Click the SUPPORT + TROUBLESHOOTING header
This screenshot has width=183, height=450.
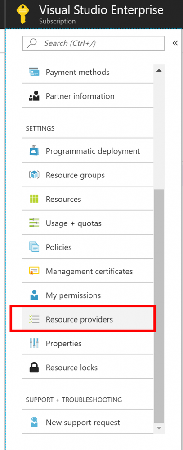pos(74,400)
